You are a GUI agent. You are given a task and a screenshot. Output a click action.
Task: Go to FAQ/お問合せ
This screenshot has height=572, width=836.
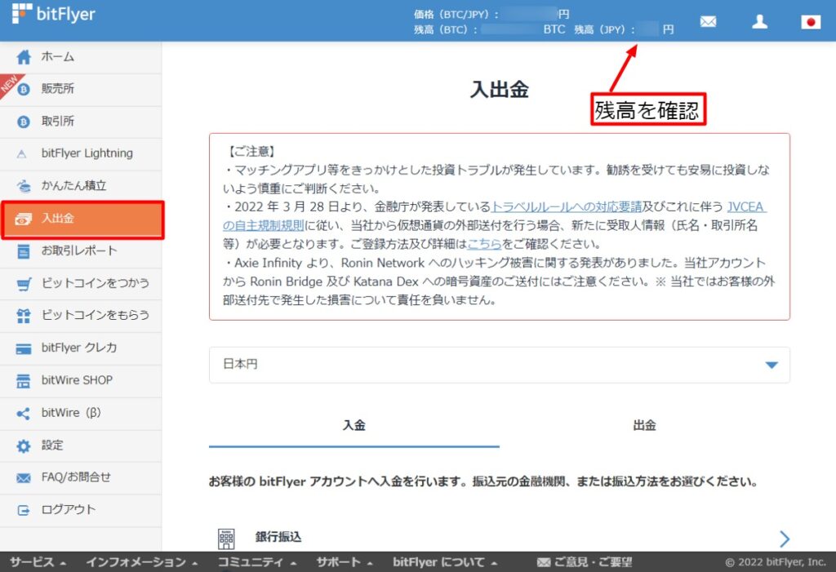click(x=81, y=478)
